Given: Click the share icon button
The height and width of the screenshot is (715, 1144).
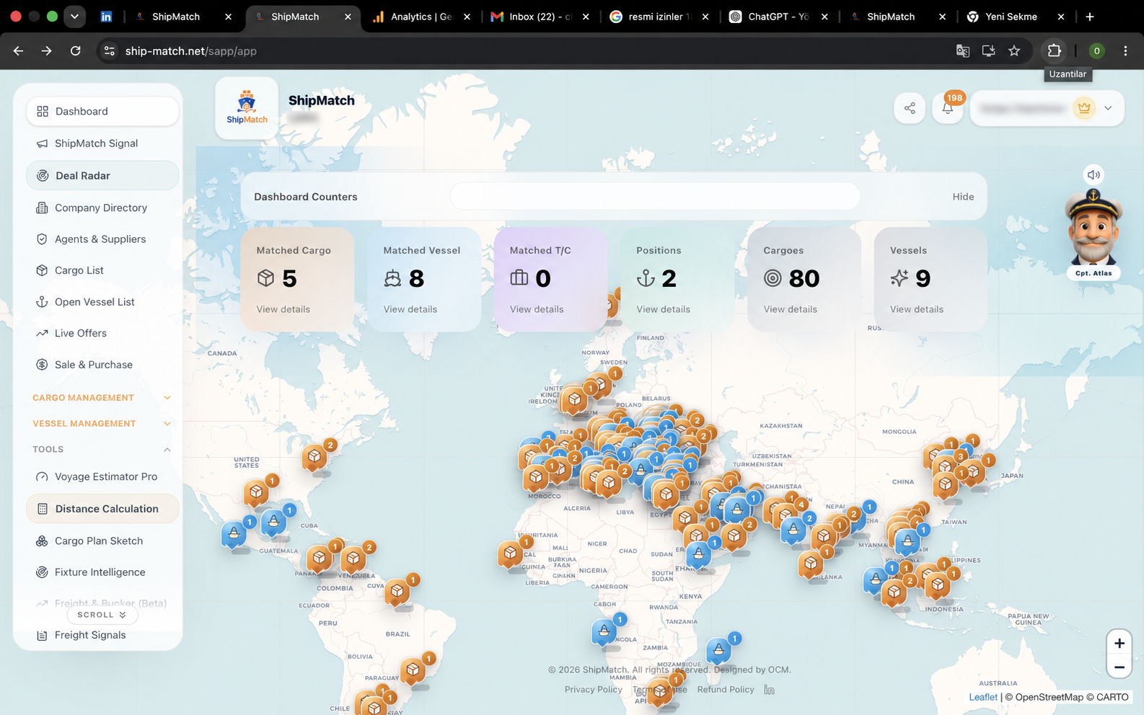Looking at the screenshot, I should pos(910,109).
